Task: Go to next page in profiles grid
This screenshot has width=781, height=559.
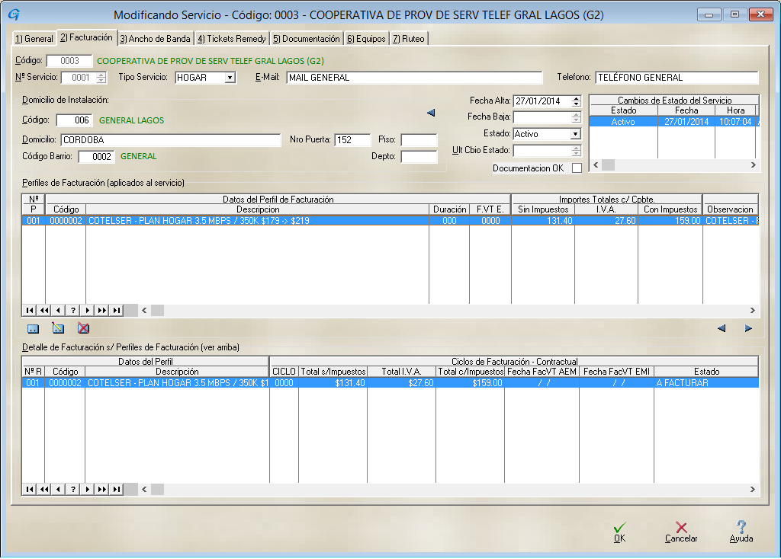Action: [x=102, y=311]
